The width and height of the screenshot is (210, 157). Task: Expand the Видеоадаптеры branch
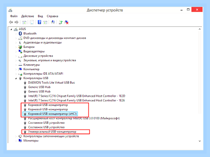tap(16, 51)
